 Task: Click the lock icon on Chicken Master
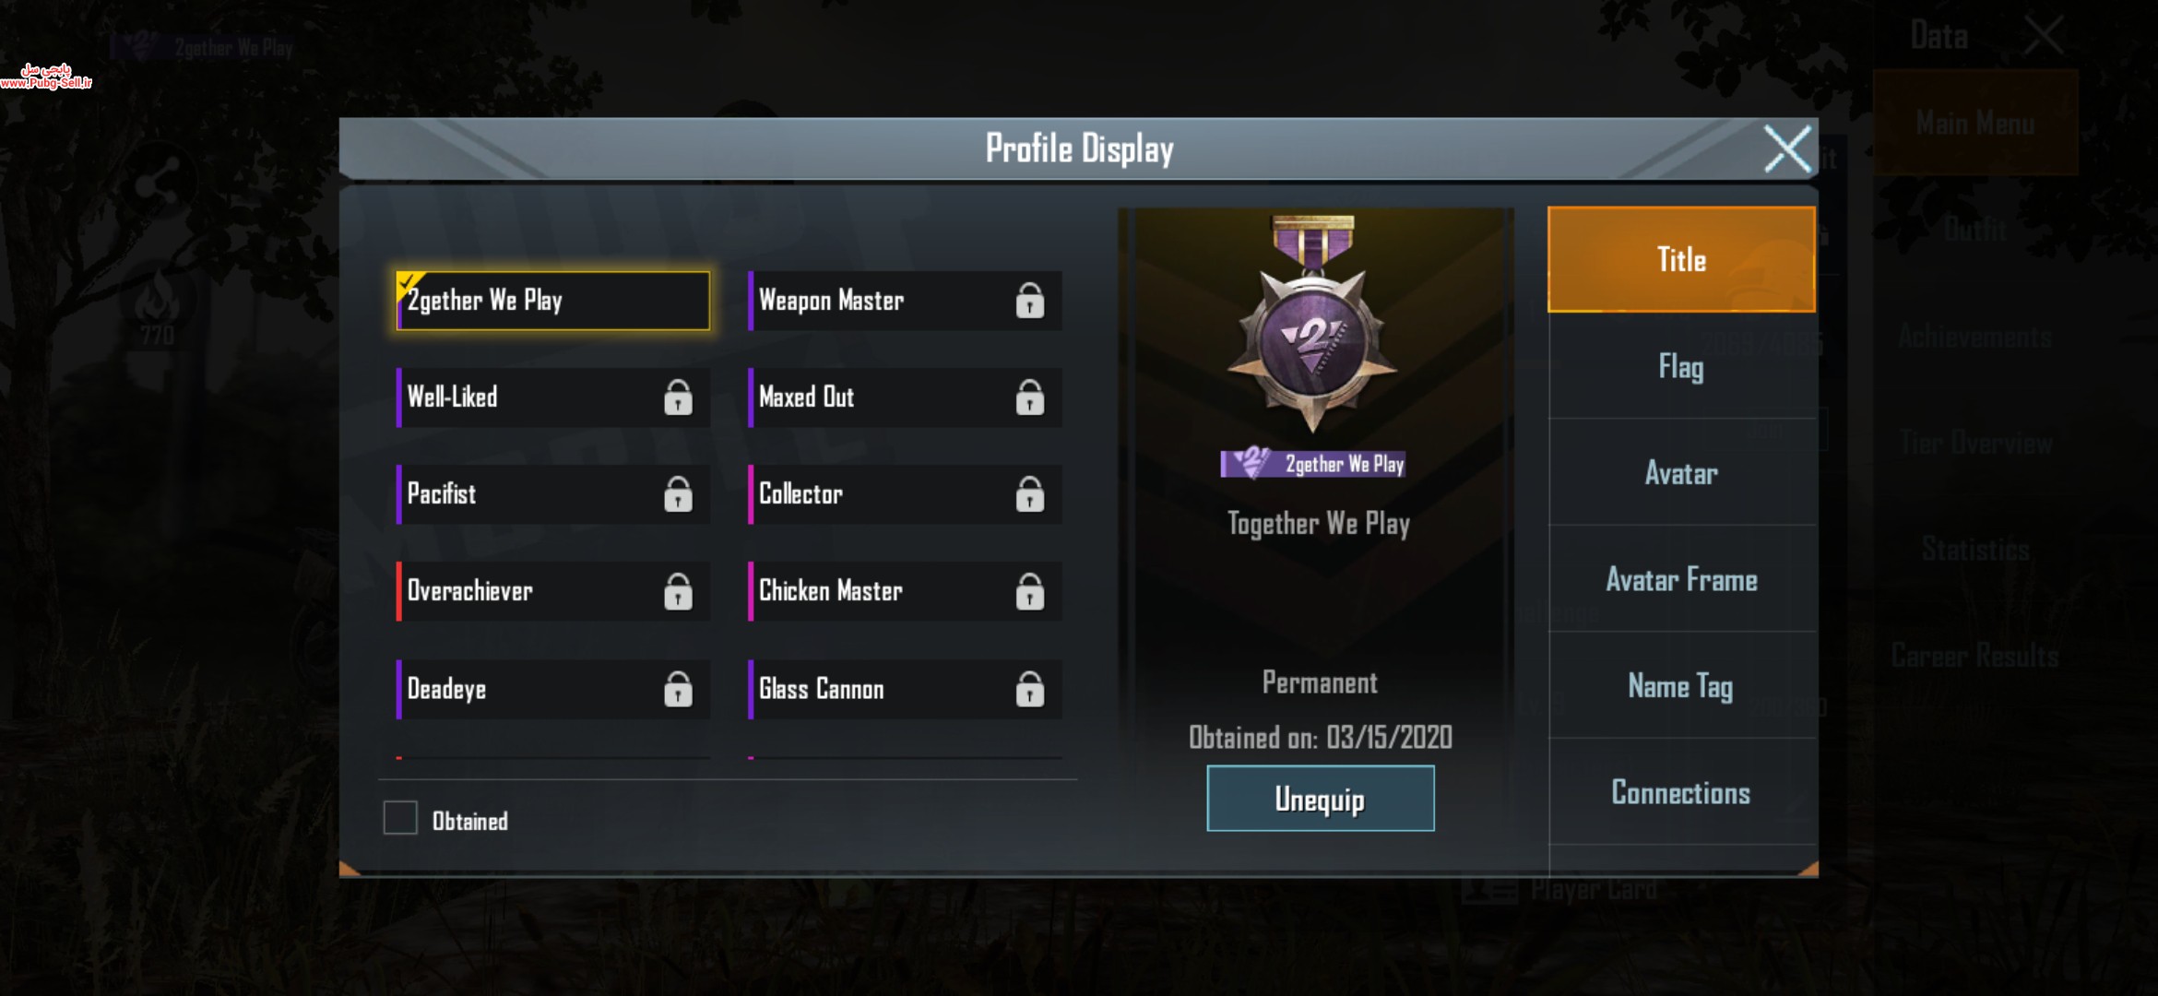click(1029, 591)
